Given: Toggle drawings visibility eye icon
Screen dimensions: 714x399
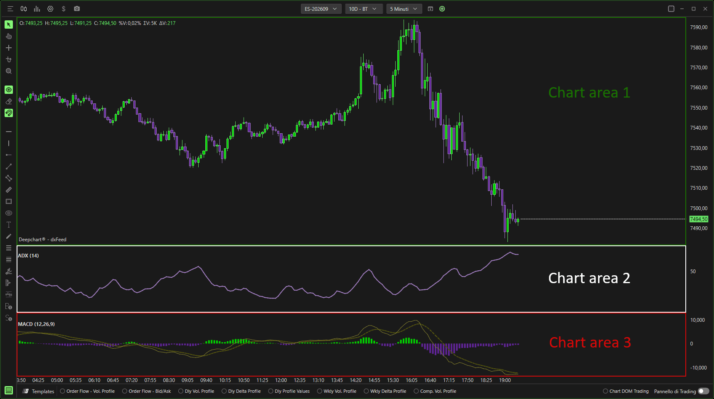Looking at the screenshot, I should (x=9, y=90).
